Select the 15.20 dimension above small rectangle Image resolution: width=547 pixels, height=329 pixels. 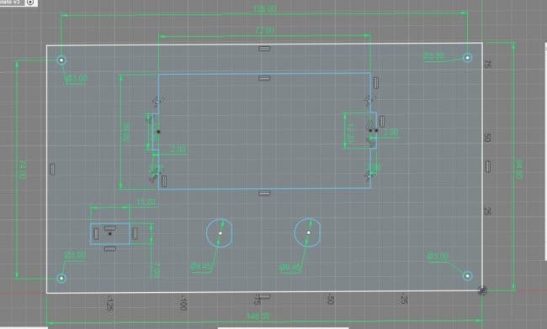pyautogui.click(x=146, y=202)
